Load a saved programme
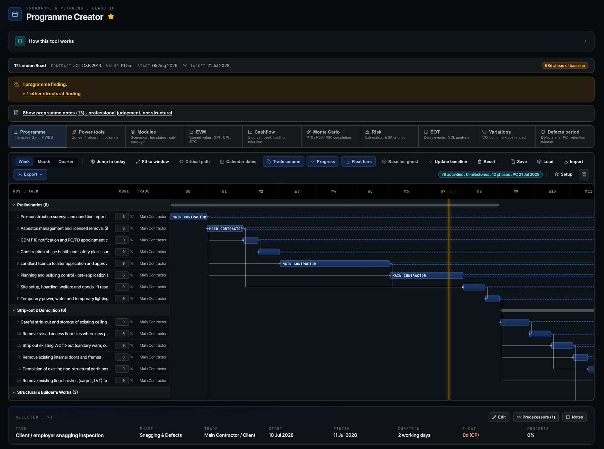The image size is (604, 449). [545, 162]
